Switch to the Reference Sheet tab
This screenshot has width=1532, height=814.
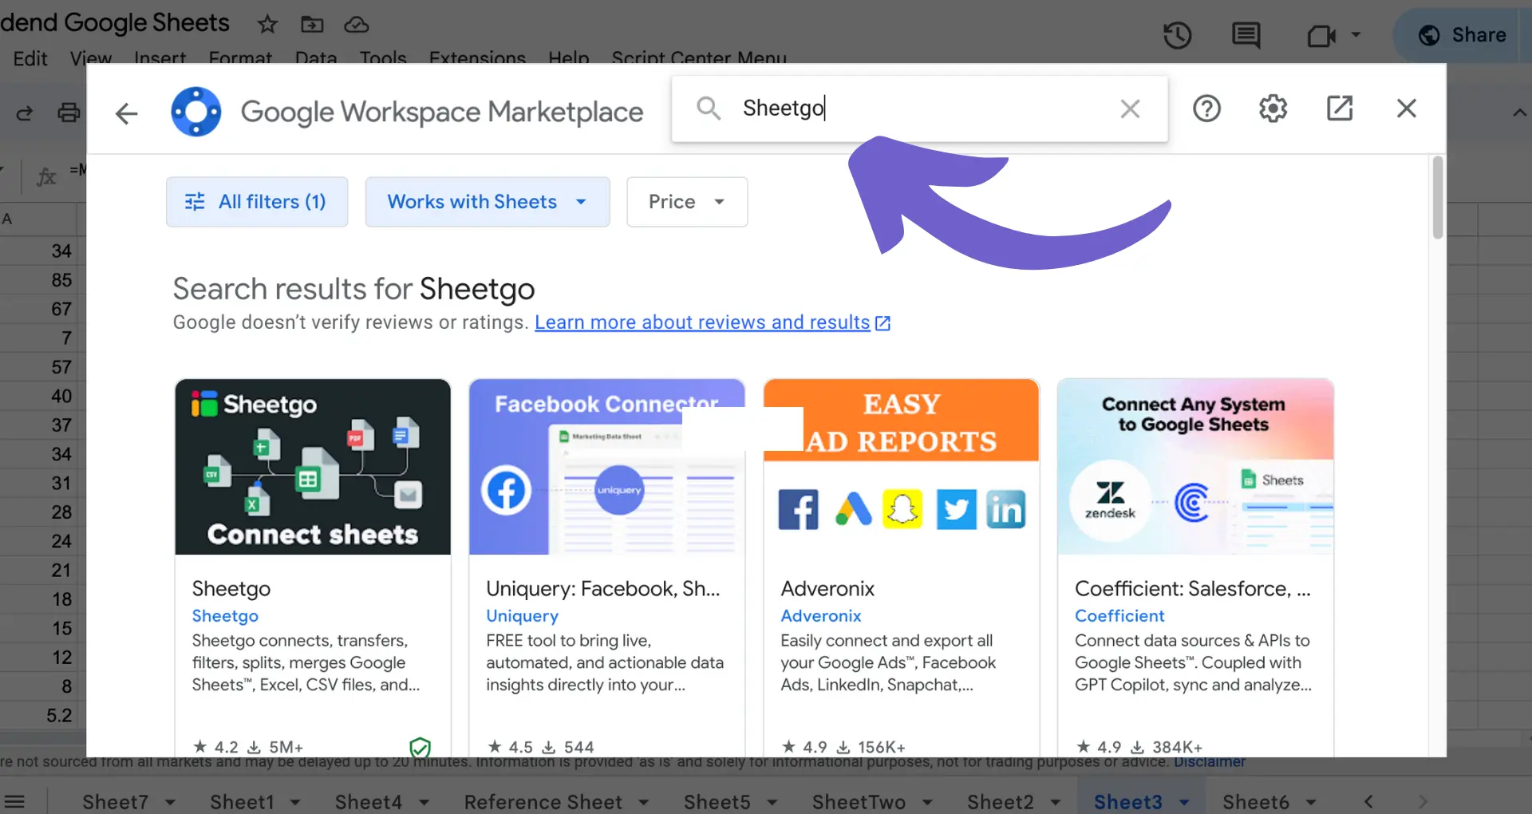point(543,801)
